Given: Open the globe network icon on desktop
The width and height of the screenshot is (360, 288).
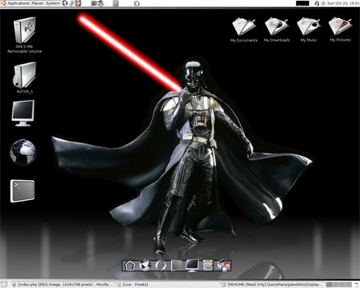Looking at the screenshot, I should click(23, 152).
